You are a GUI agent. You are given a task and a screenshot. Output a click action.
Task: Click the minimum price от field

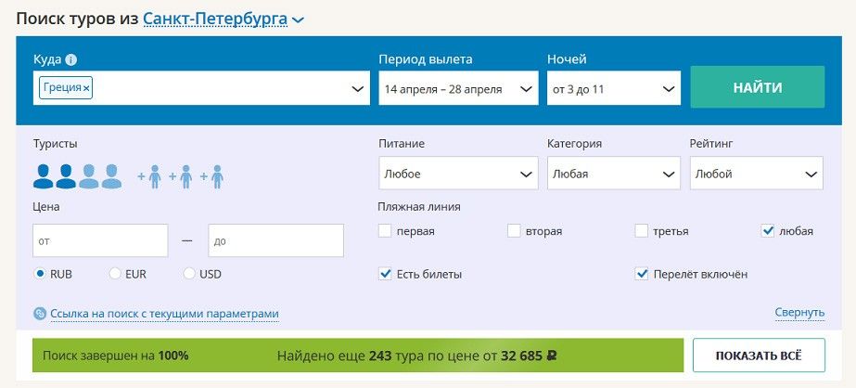point(100,240)
